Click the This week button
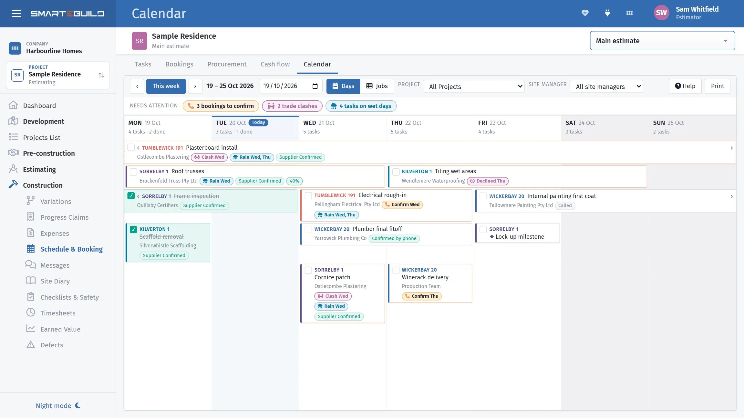The image size is (744, 418). tap(166, 86)
